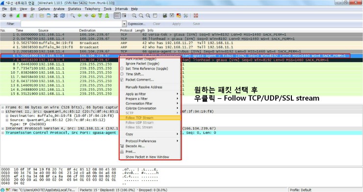
Task: Click the red stop capture icon
Action: pyautogui.click(x=25, y=16)
